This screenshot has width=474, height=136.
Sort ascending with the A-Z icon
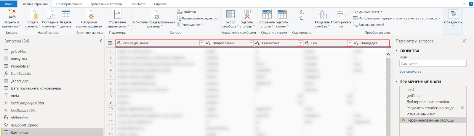tap(302, 12)
